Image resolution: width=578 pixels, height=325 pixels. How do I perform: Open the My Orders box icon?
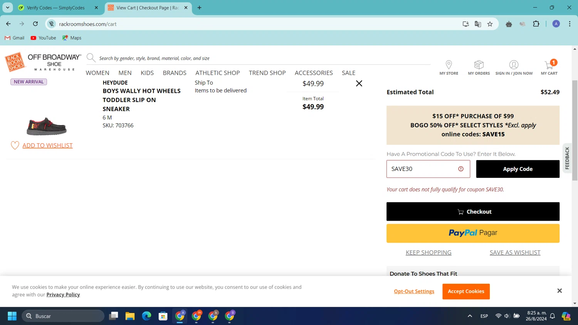[479, 65]
